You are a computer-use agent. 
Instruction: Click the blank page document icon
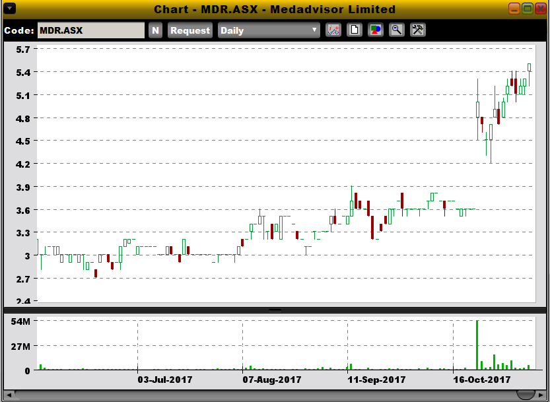[x=355, y=30]
